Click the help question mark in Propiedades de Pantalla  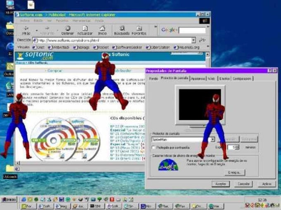269,71
